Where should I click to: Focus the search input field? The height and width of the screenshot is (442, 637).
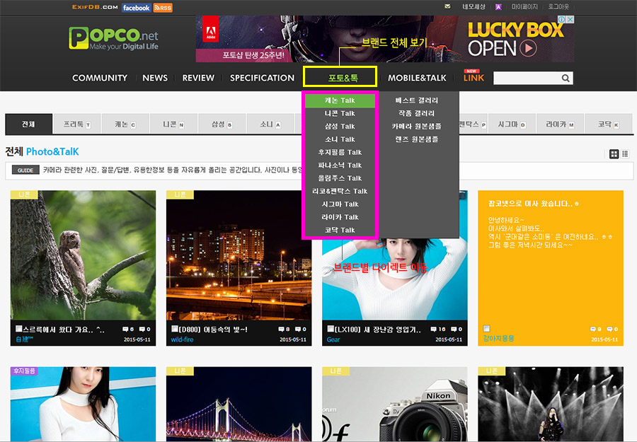527,78
